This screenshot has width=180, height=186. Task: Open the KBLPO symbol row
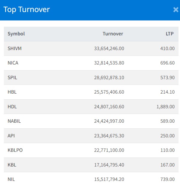pos(15,150)
